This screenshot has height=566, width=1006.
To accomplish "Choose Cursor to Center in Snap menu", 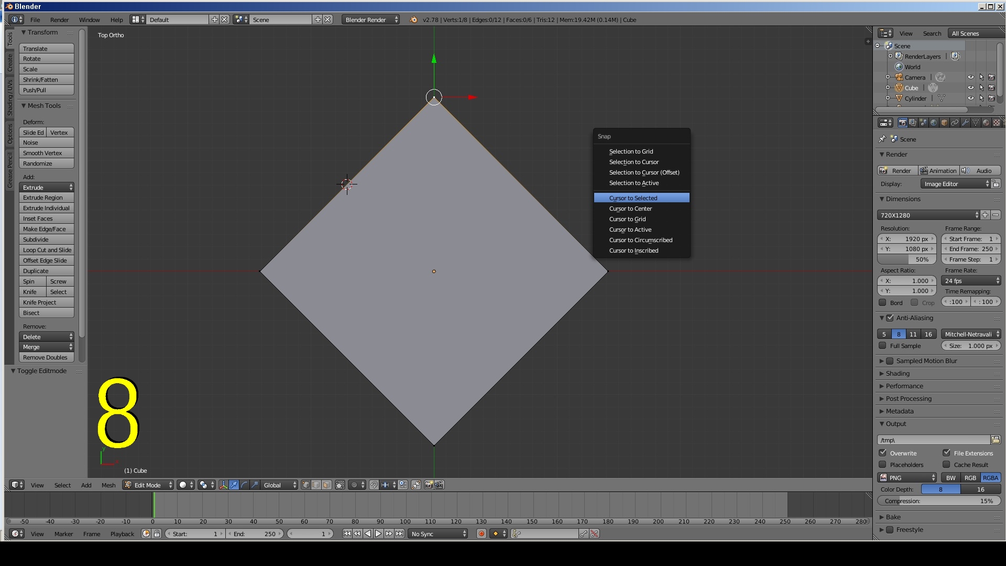I will (630, 209).
